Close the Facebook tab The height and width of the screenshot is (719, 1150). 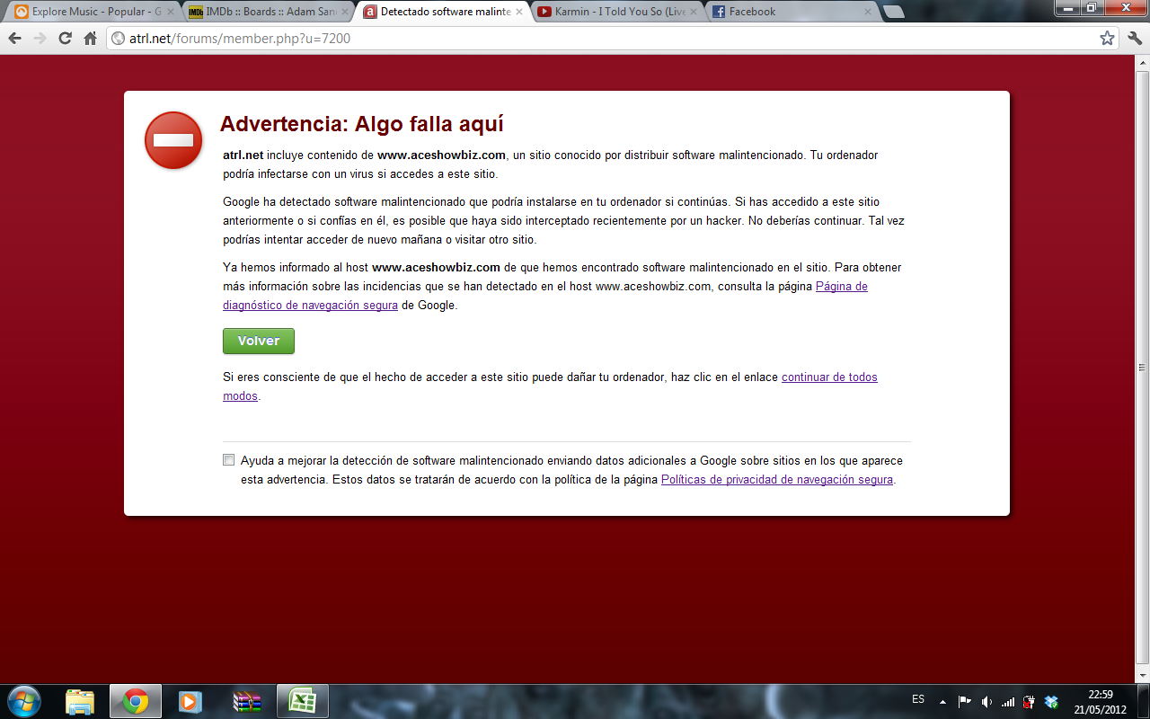pyautogui.click(x=867, y=12)
